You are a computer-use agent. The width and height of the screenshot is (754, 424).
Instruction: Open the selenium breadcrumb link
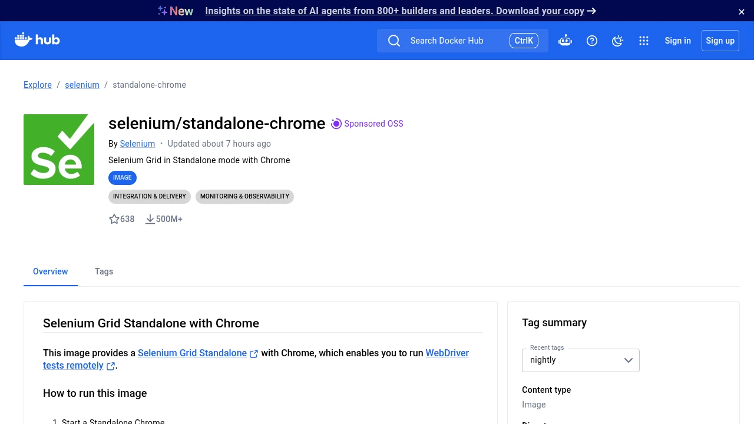click(82, 85)
